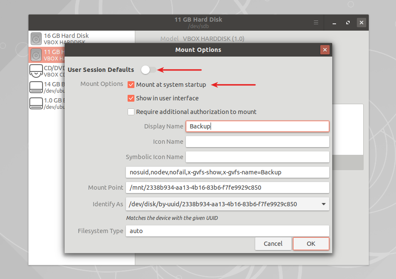Select the 11 GB Hard Disk drive icon

coord(36,55)
